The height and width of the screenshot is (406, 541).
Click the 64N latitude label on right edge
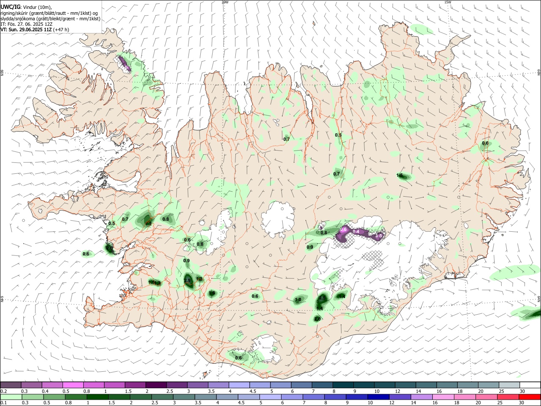point(539,299)
